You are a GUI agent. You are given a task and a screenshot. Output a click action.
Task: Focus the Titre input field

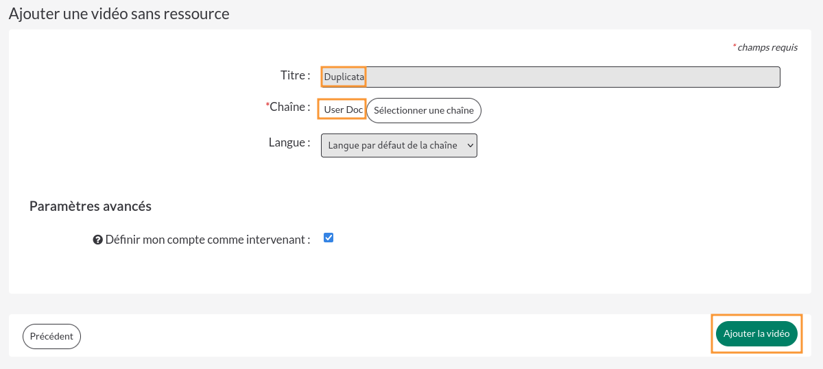click(551, 77)
